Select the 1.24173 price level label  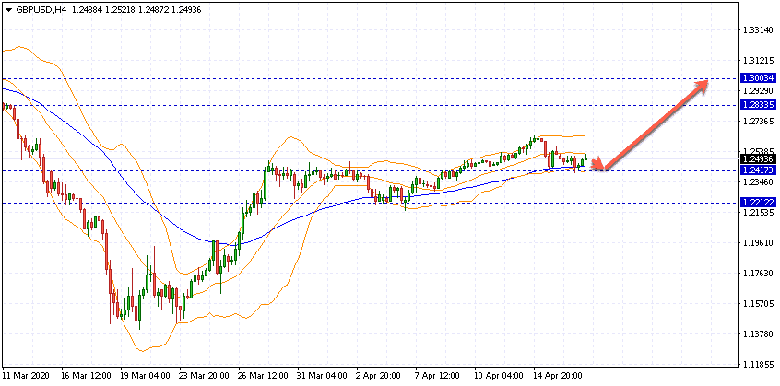coord(759,170)
